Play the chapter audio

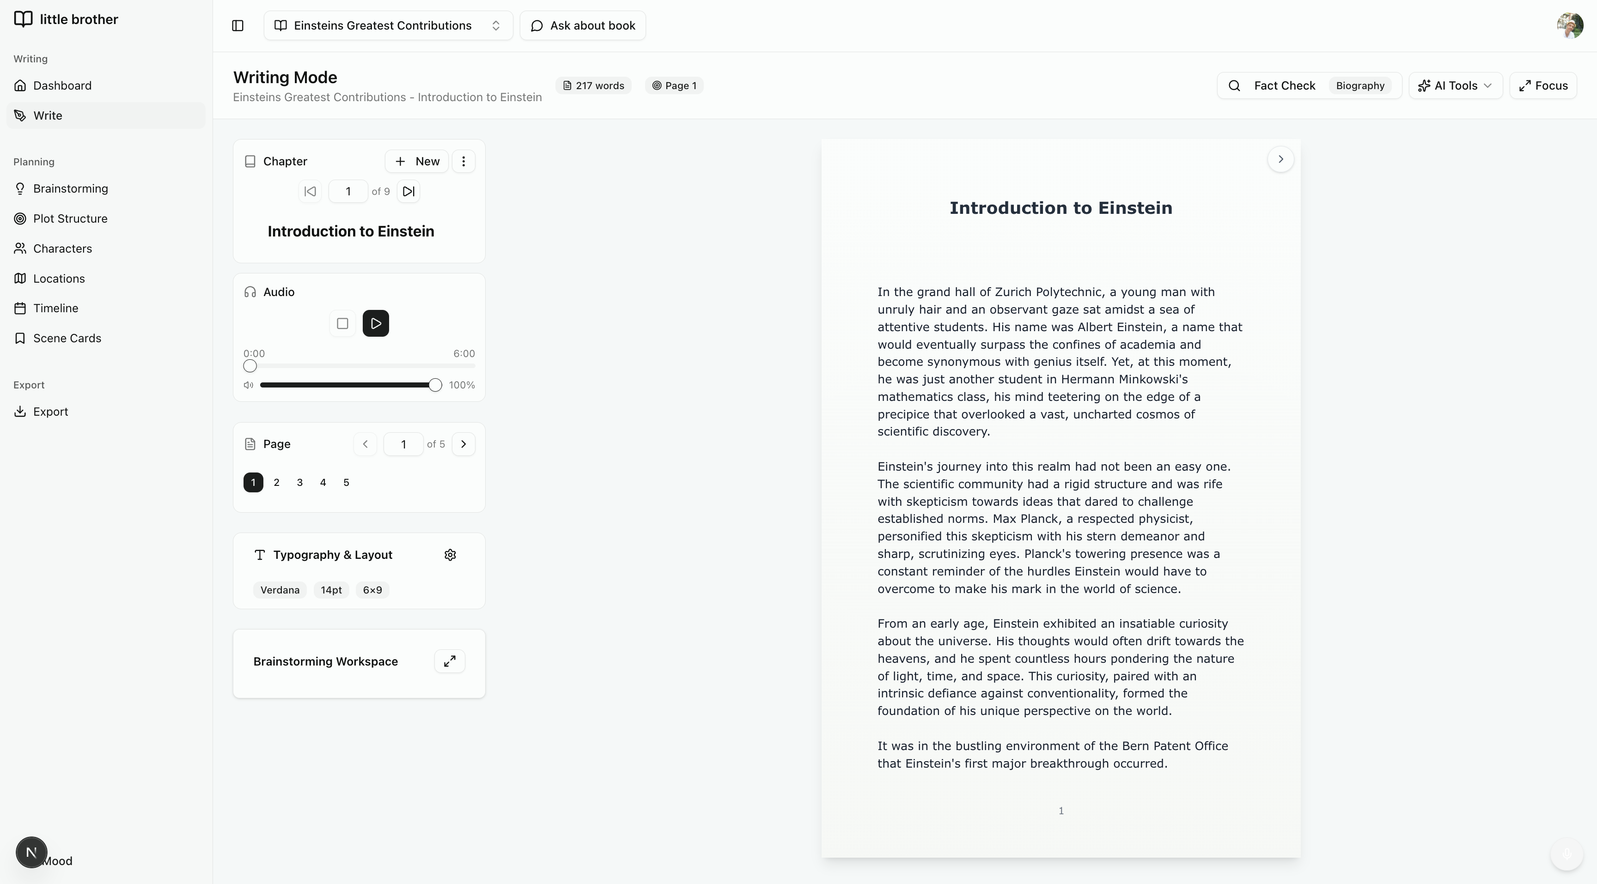(376, 323)
